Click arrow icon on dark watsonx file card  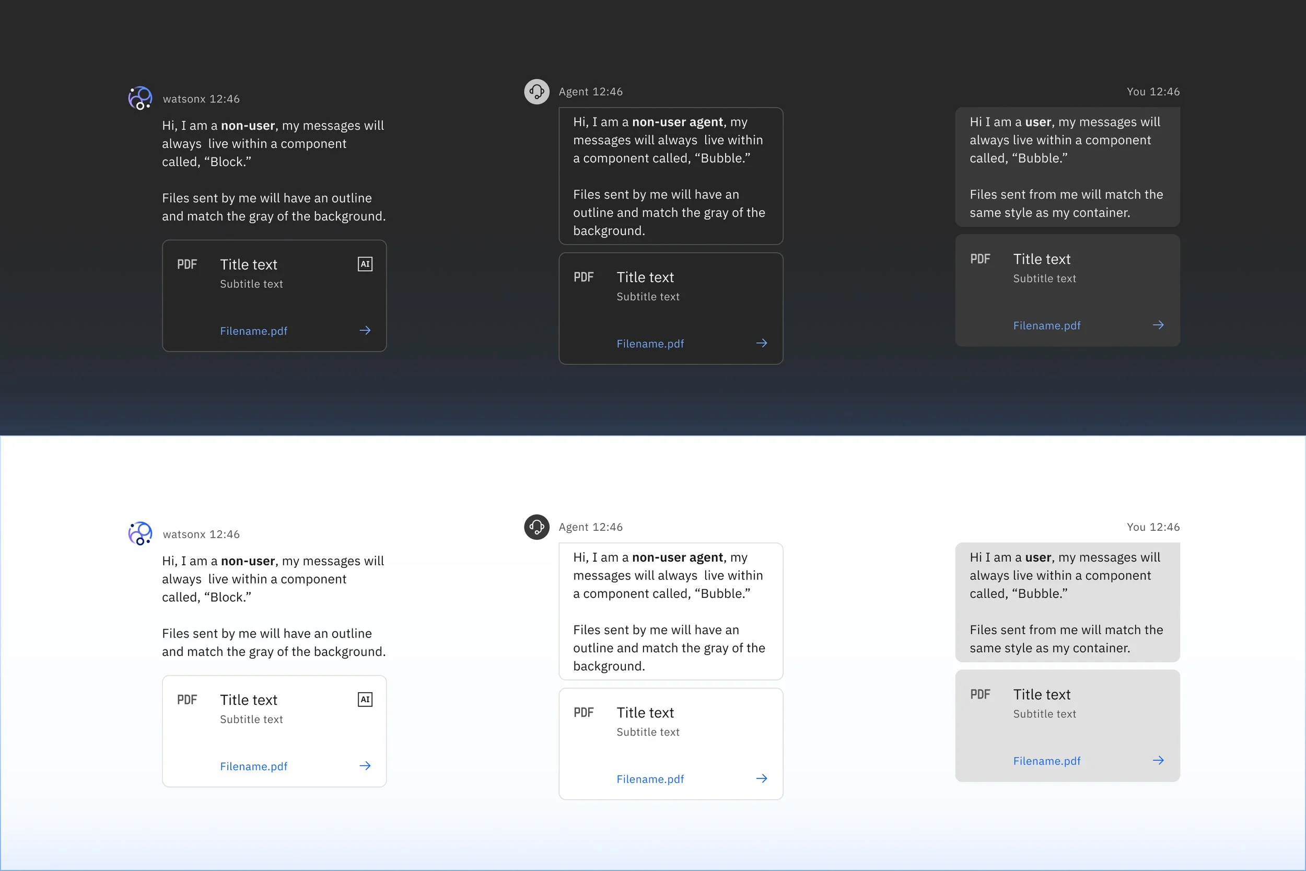365,331
